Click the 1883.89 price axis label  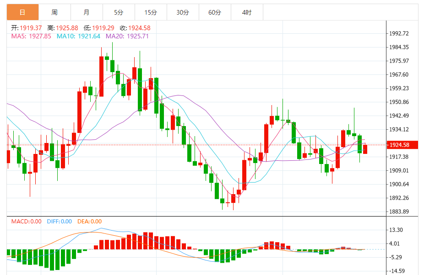coord(399,212)
